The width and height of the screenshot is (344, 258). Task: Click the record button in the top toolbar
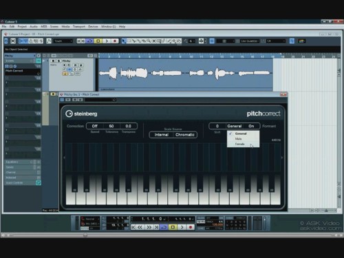115,41
